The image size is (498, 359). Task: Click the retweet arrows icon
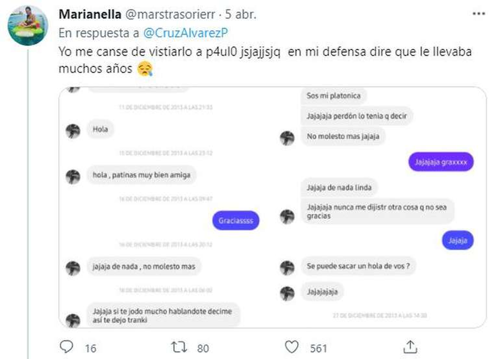pyautogui.click(x=180, y=347)
